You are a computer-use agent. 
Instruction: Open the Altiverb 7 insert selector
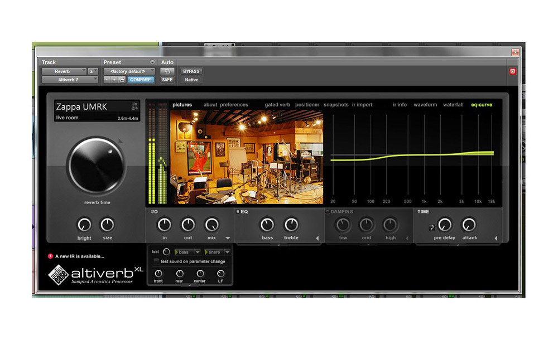tap(69, 80)
